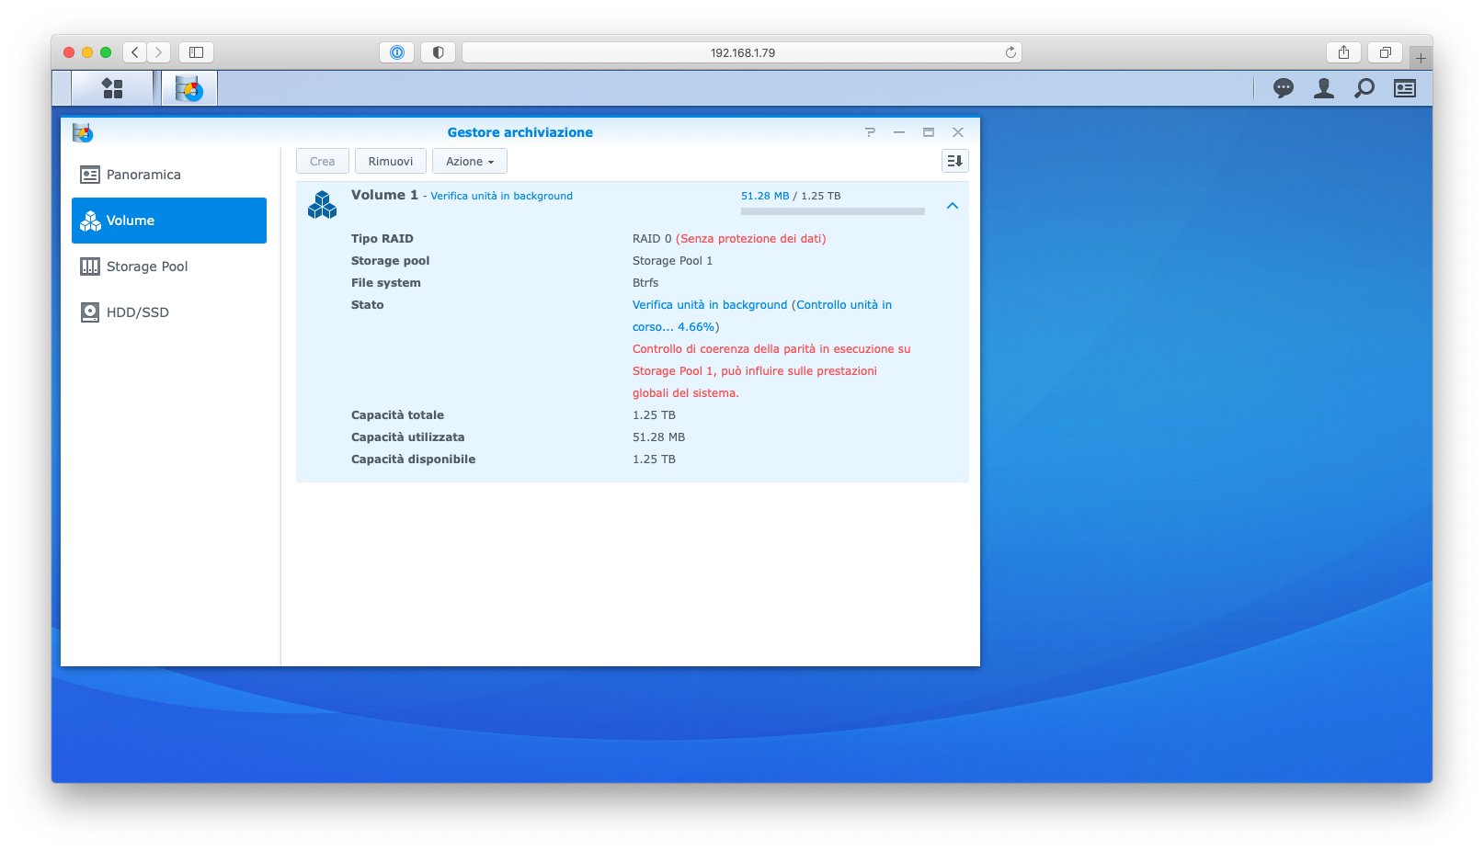
Task: Click the help question mark icon
Action: [x=870, y=132]
